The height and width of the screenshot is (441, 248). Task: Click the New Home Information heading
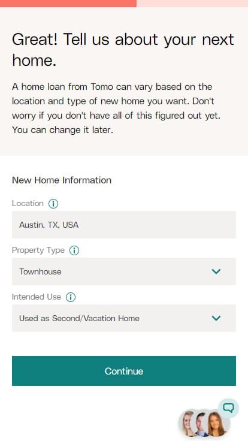click(62, 180)
